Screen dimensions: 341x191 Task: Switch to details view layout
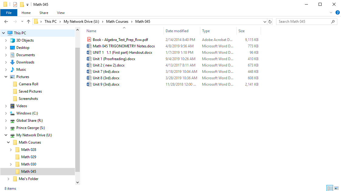pos(330,188)
